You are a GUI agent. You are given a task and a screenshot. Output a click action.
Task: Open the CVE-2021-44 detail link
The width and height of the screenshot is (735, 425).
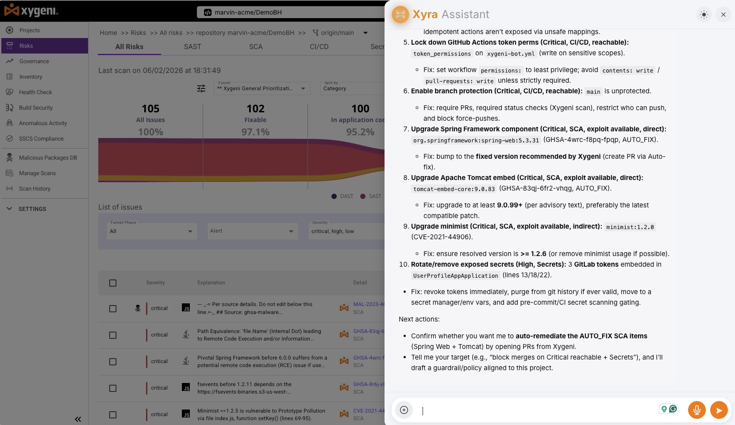click(369, 410)
